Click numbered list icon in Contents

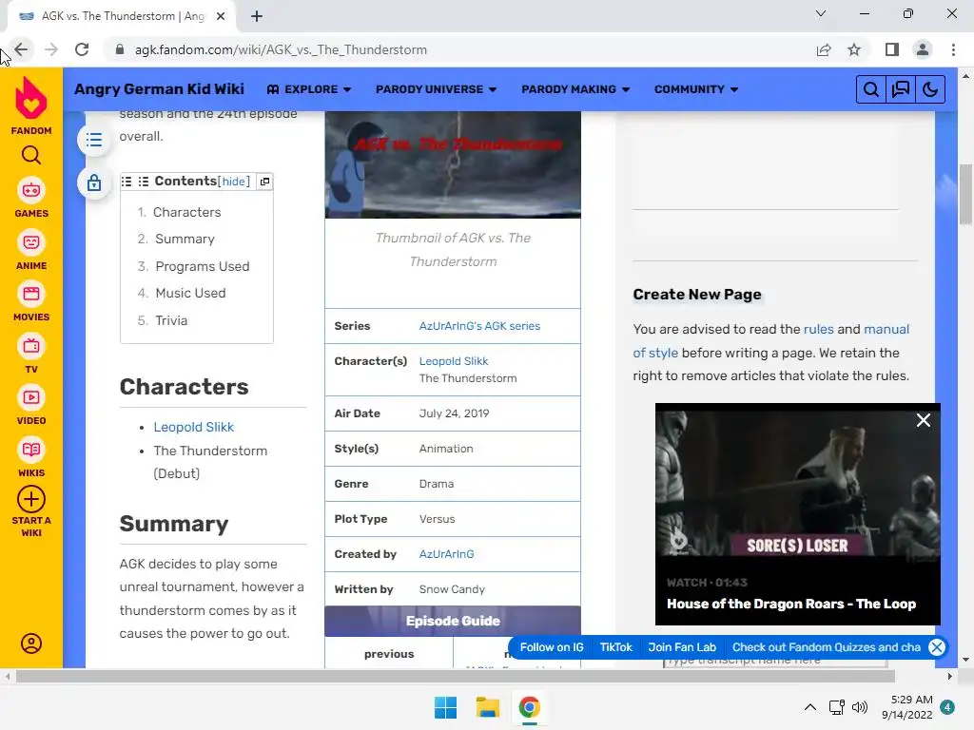point(127,182)
